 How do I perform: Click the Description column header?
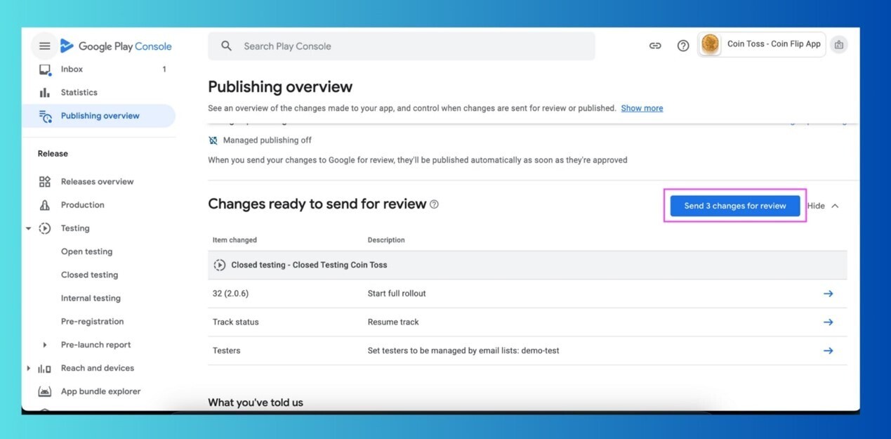[x=386, y=240]
